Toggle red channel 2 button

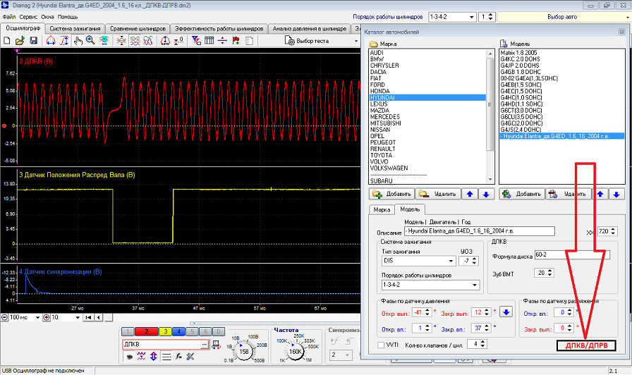tap(146, 331)
